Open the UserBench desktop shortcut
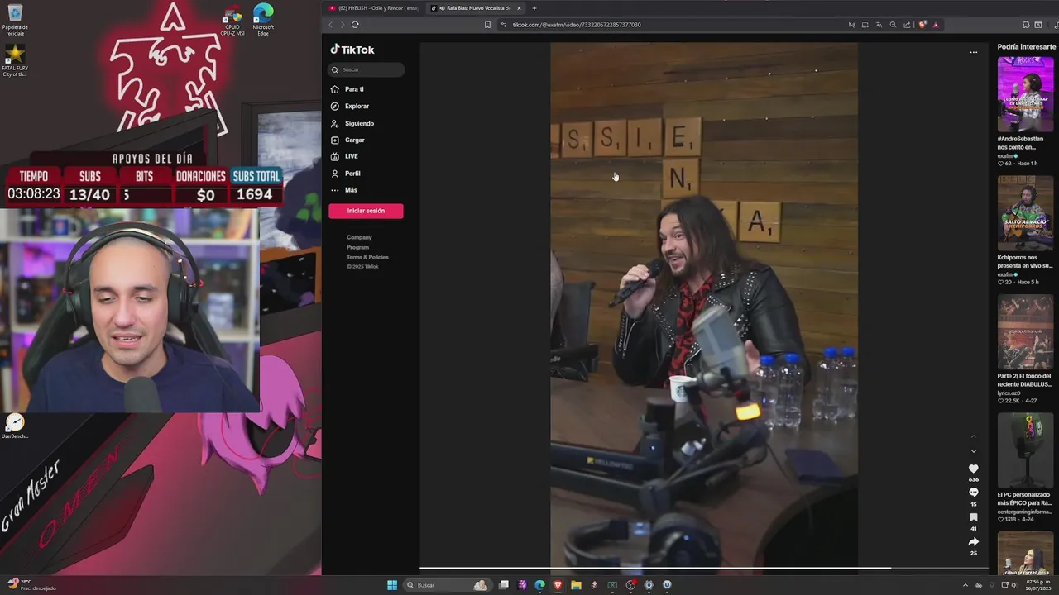 (15, 426)
